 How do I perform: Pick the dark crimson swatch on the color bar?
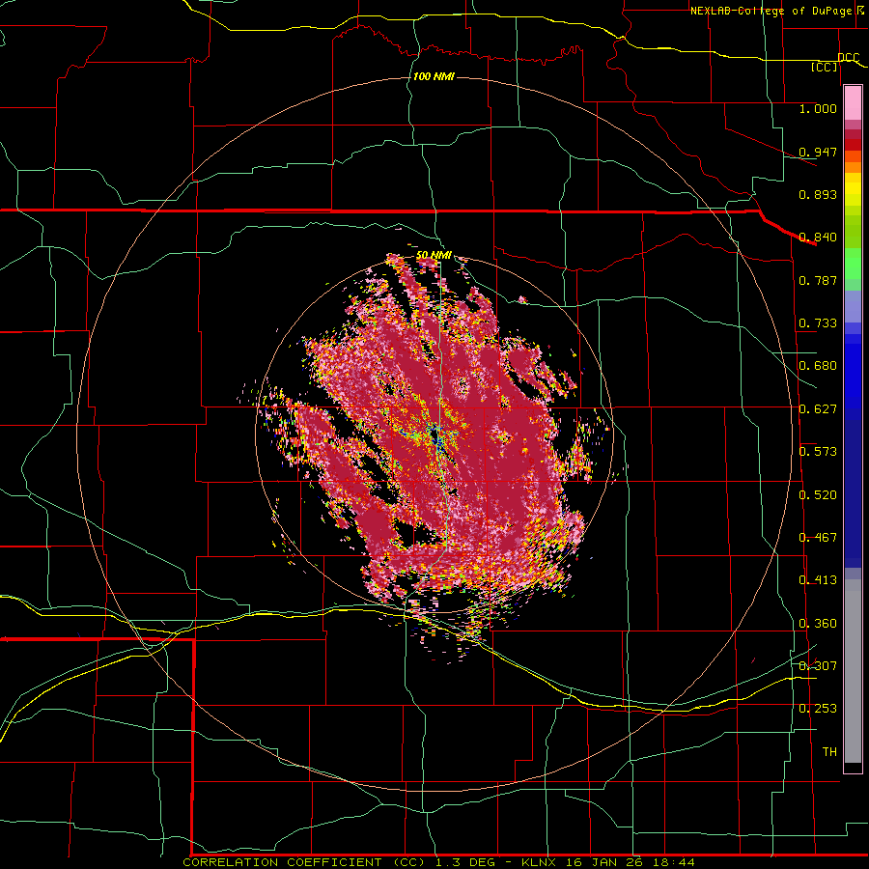point(853,134)
